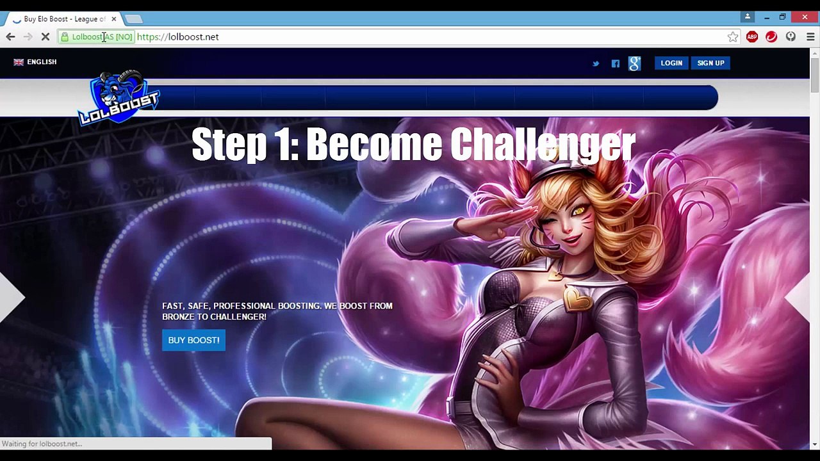
Task: Open the Chrome user profile button
Action: (x=748, y=17)
